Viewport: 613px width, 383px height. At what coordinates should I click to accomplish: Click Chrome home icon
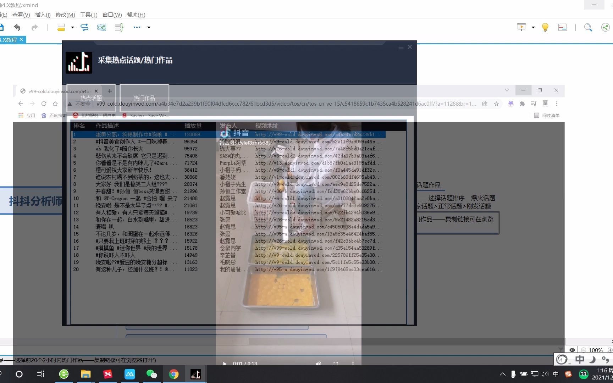tap(55, 104)
